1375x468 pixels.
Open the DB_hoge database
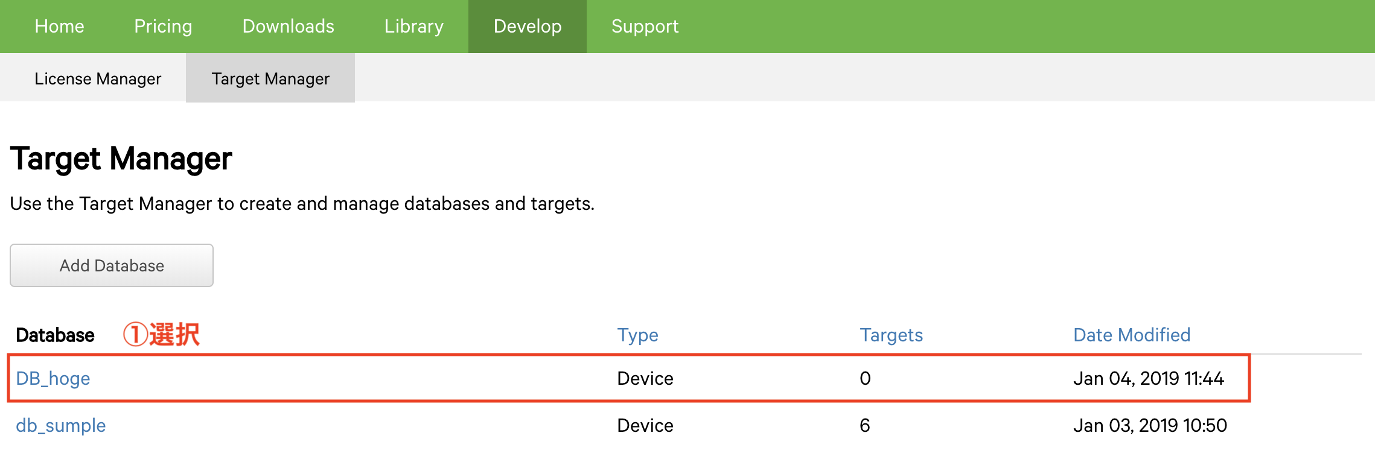coord(53,378)
